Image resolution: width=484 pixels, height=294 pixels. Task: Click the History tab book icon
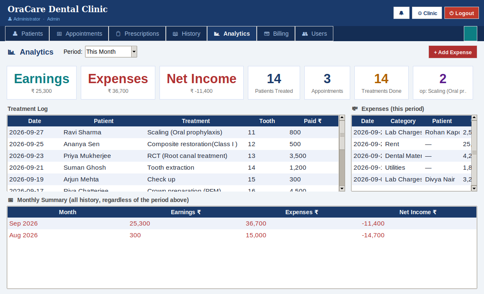(176, 34)
